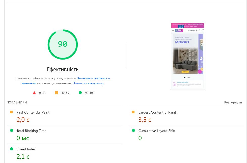Click the Speed Index metric label
This screenshot has width=247, height=163.
pos(26,149)
